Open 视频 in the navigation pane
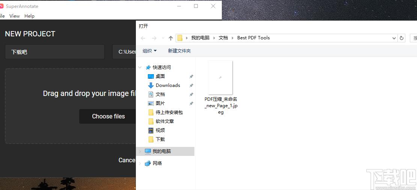This screenshot has height=190, width=417. tap(160, 130)
